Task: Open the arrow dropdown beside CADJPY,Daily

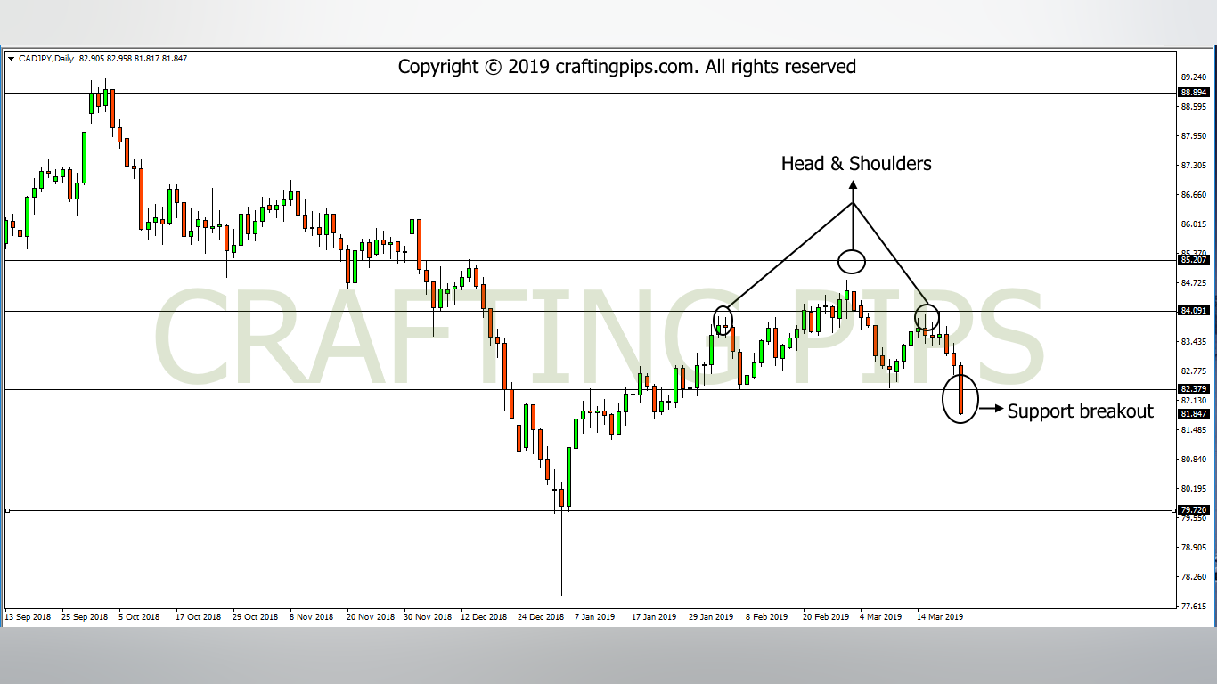Action: (12, 59)
